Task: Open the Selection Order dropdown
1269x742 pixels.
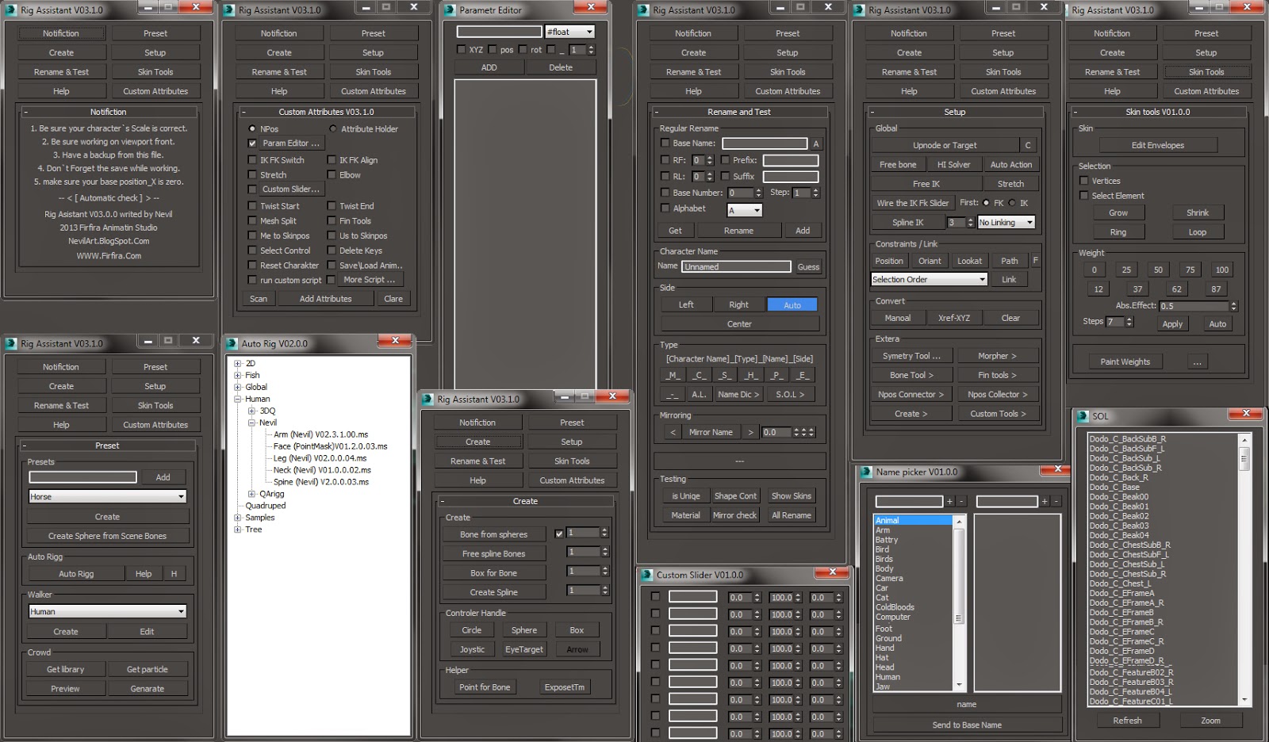Action: [x=929, y=280]
